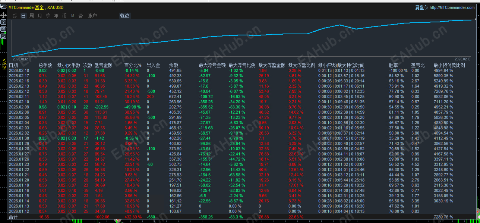Click the 77.78 % win rate cell

click(x=396, y=91)
